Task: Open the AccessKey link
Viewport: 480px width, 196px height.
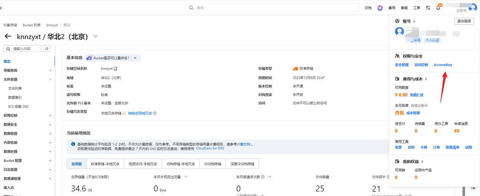Action: click(443, 65)
